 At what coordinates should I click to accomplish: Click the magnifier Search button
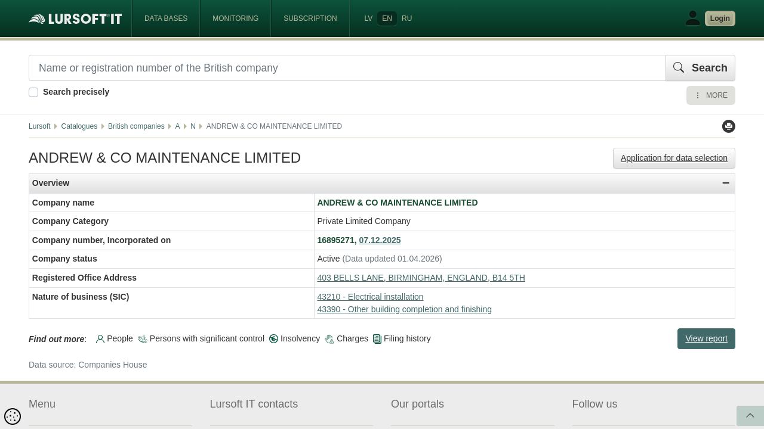coord(700,68)
